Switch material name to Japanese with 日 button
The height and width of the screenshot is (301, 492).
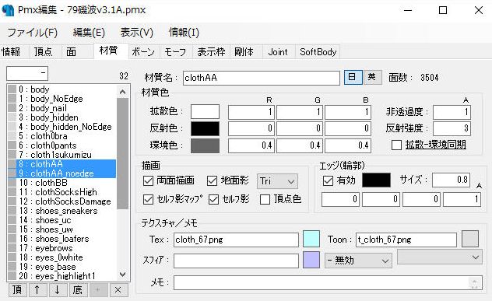tap(353, 77)
